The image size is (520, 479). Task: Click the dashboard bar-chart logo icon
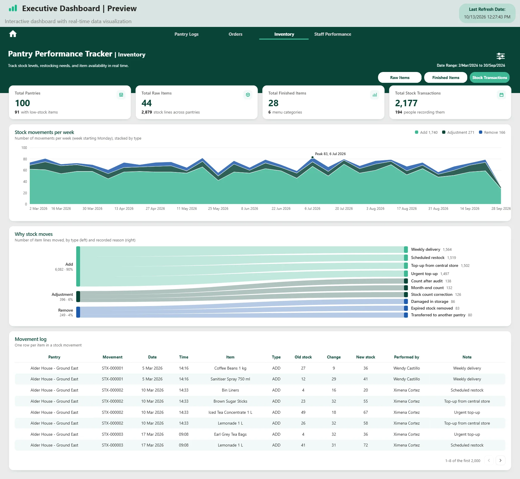tap(13, 8)
